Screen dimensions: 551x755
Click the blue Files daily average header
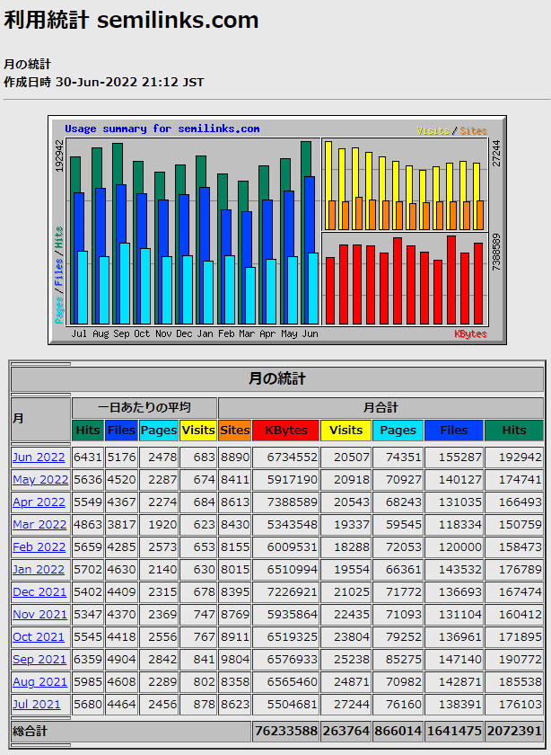pyautogui.click(x=121, y=431)
